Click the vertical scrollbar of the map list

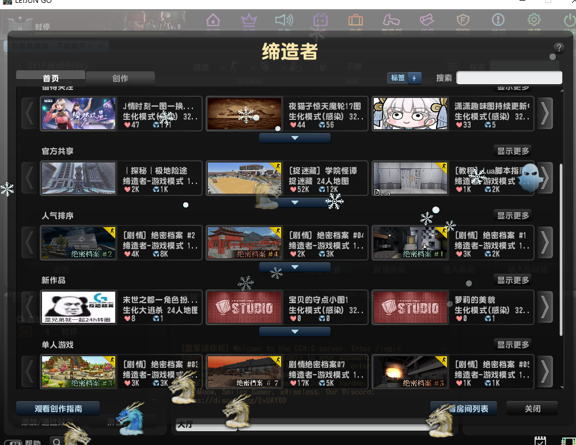click(x=562, y=248)
